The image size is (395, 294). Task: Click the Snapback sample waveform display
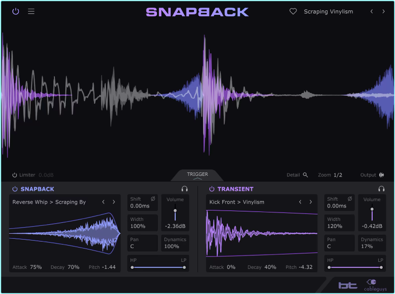click(65, 234)
